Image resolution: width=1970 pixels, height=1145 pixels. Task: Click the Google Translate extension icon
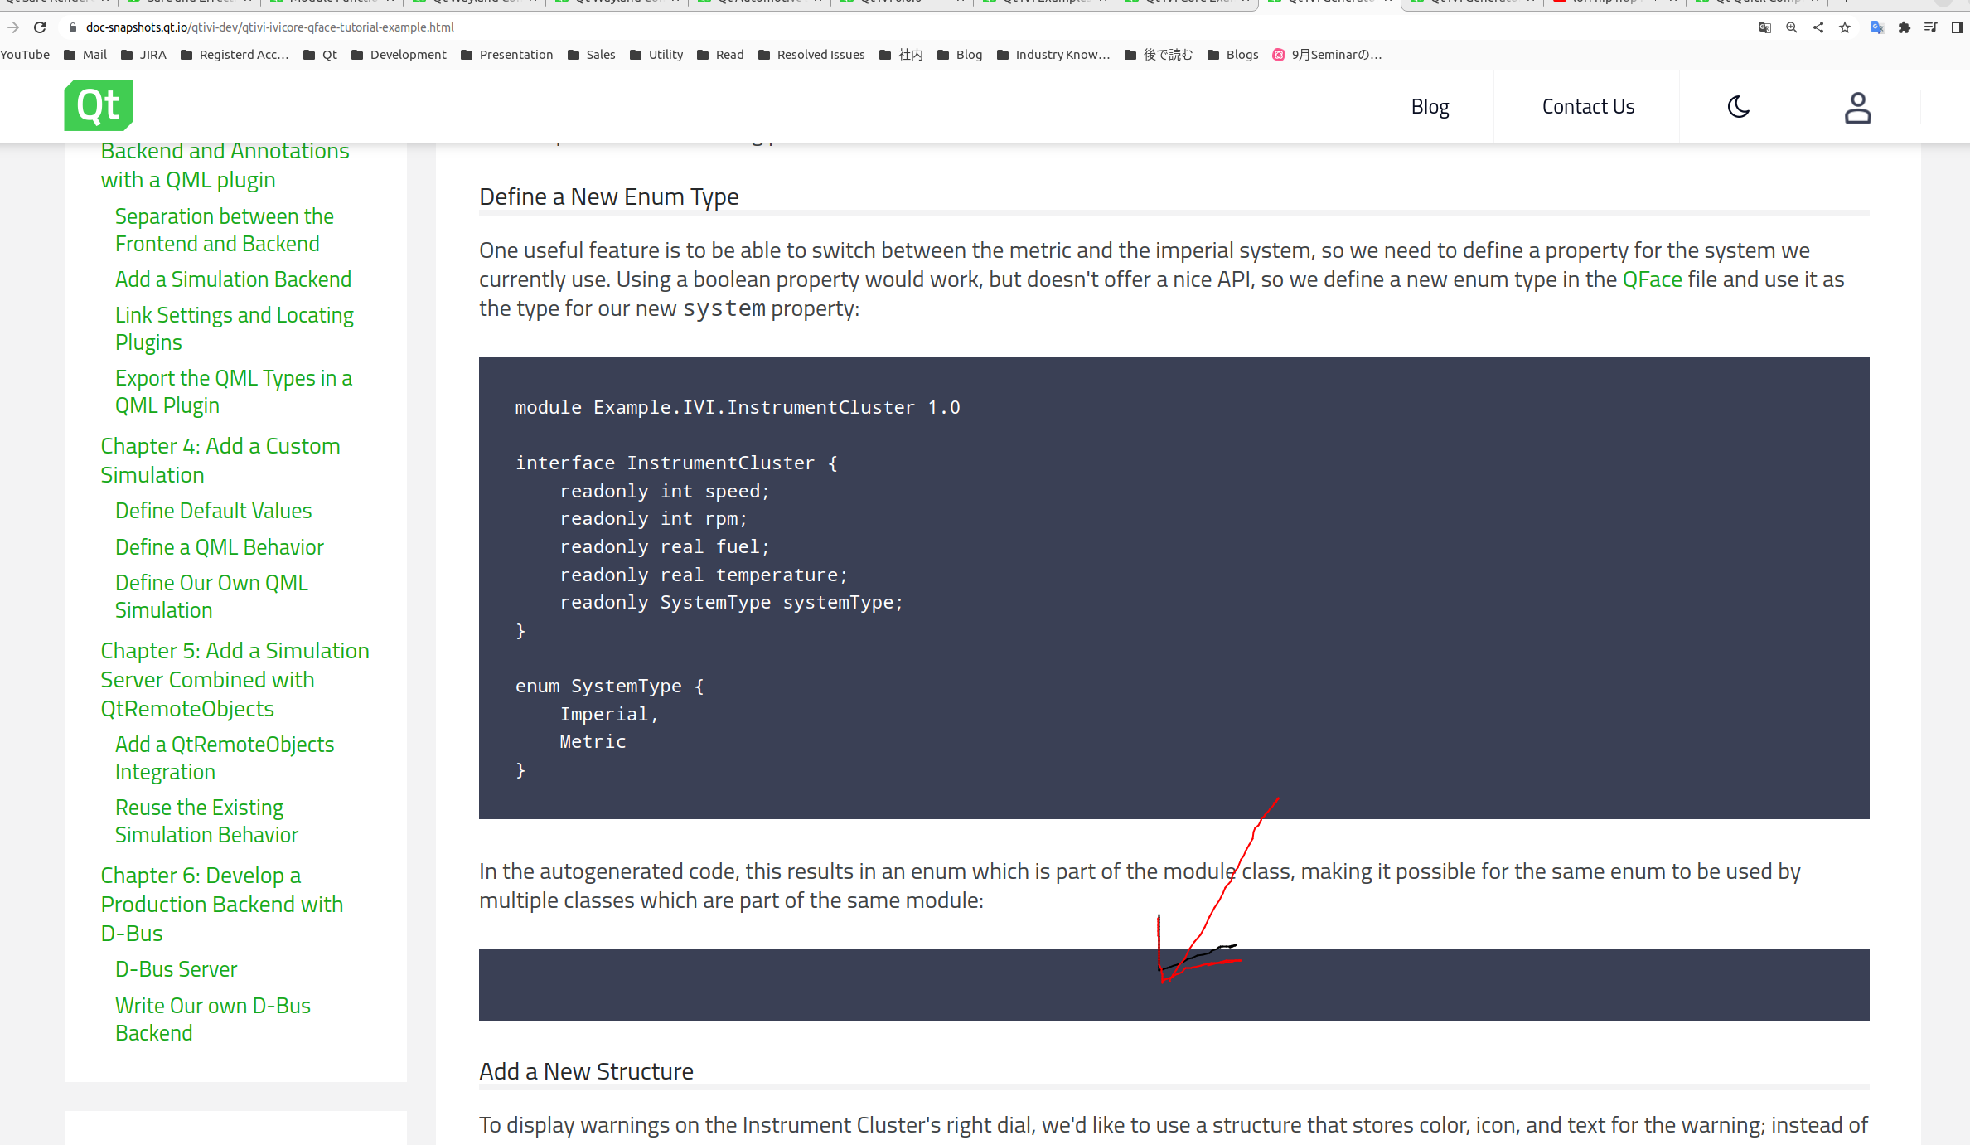click(1878, 27)
